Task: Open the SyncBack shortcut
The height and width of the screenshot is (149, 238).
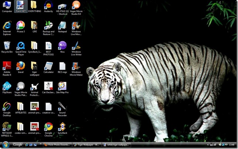Action: 62,128
